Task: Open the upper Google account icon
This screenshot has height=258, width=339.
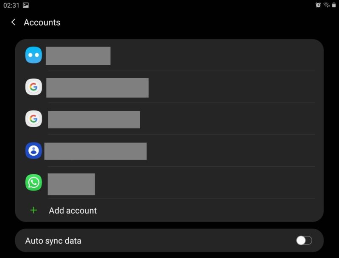Action: [33, 87]
